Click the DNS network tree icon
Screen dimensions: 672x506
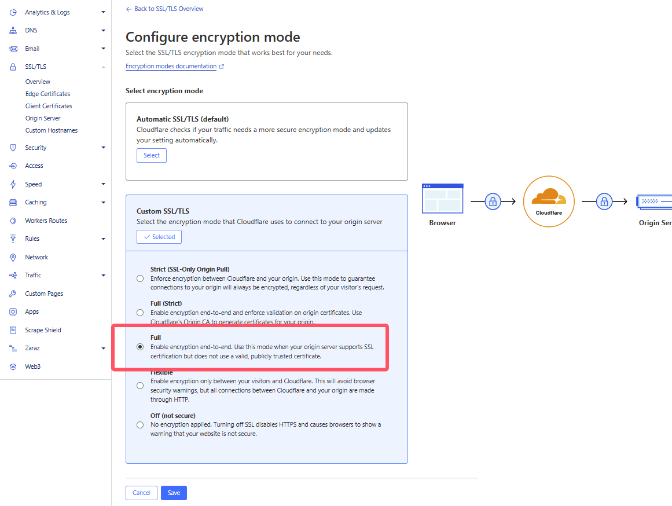tap(13, 31)
